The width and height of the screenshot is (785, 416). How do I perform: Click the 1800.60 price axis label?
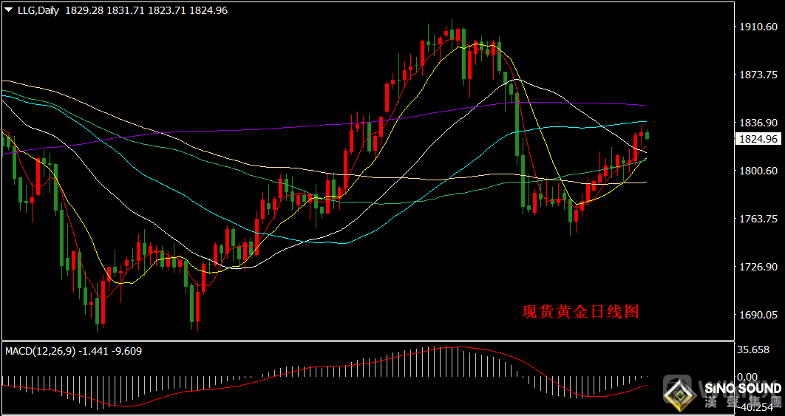pyautogui.click(x=757, y=171)
